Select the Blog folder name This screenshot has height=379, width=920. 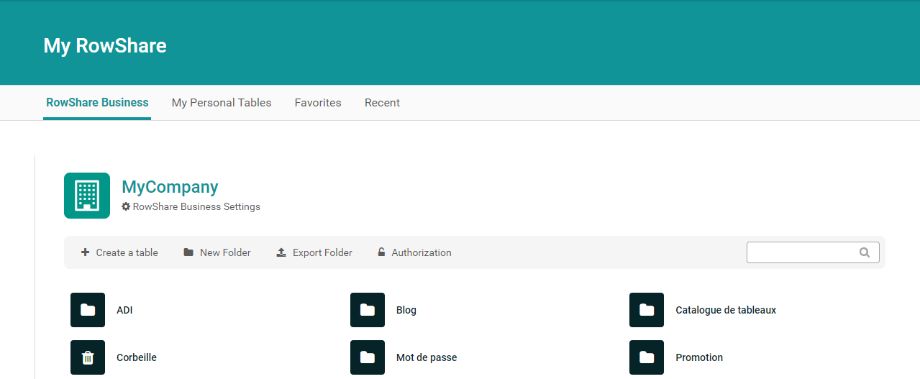coord(406,310)
